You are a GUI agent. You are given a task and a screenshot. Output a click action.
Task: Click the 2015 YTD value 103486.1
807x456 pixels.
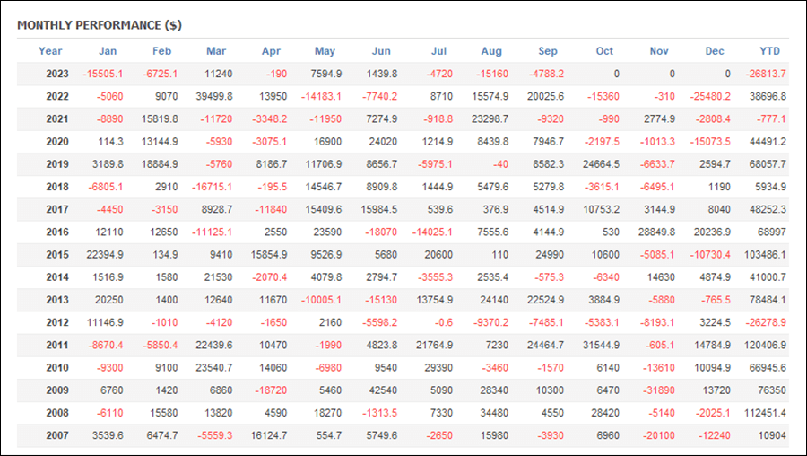(765, 255)
